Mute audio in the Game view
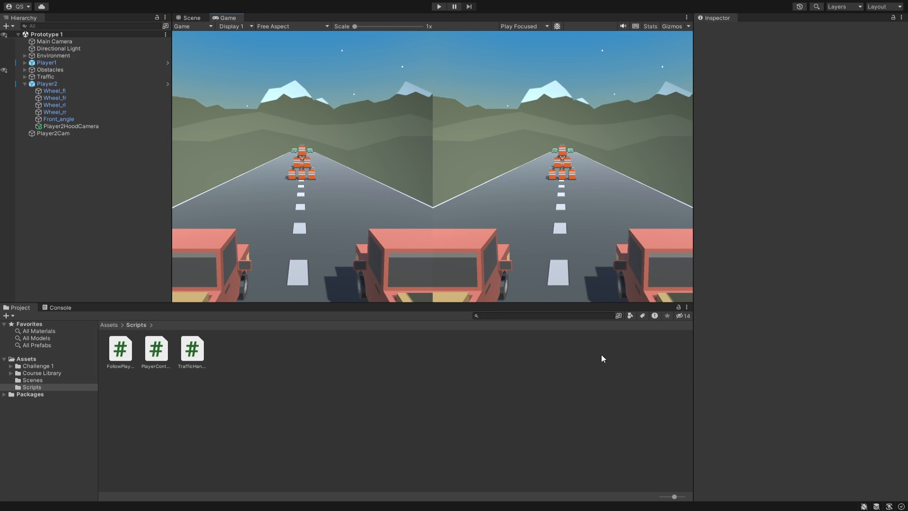 click(x=623, y=26)
